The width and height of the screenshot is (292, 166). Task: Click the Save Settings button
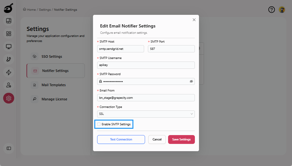tap(181, 139)
